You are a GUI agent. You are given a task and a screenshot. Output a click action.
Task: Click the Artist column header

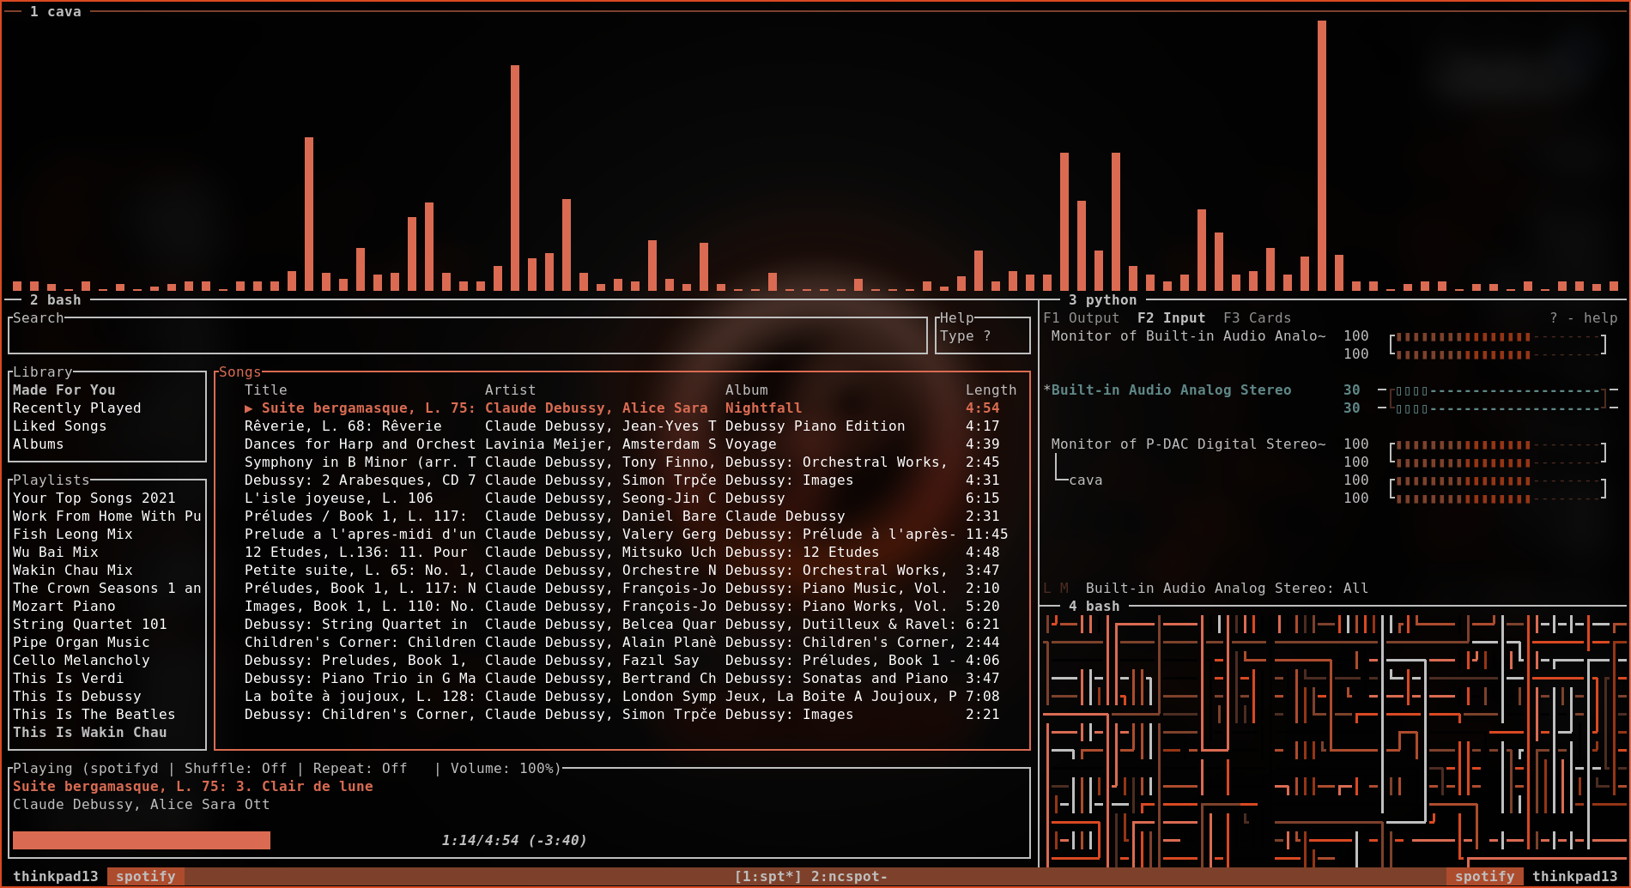tap(511, 390)
